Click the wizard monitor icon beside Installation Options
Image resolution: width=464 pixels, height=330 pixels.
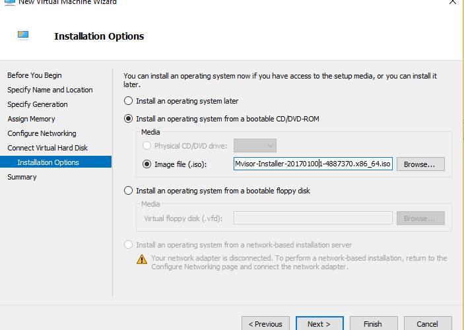click(x=23, y=35)
